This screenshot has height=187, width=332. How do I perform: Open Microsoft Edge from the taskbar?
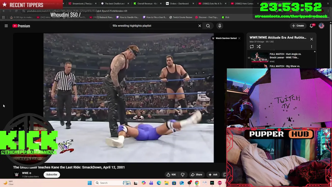159,183
